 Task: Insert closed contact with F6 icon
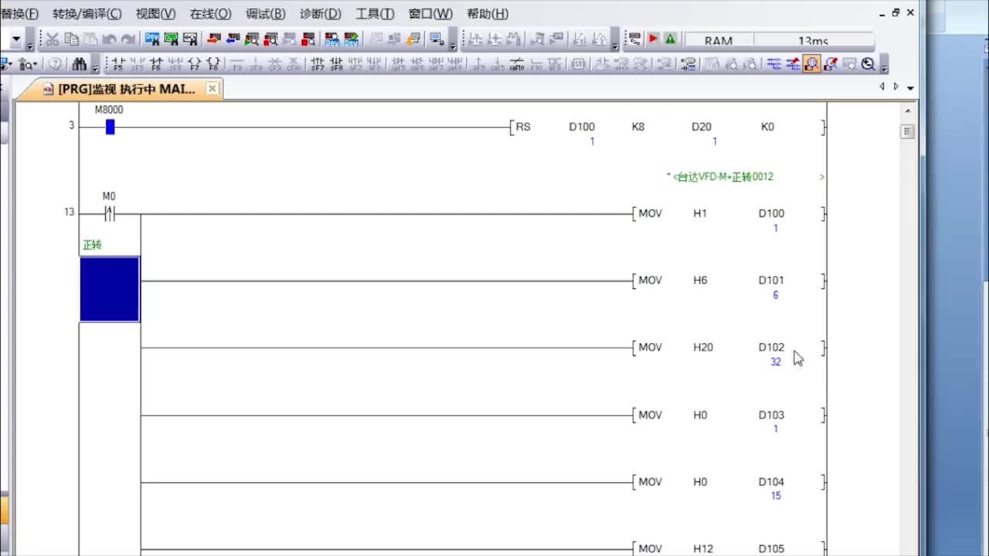[x=155, y=64]
